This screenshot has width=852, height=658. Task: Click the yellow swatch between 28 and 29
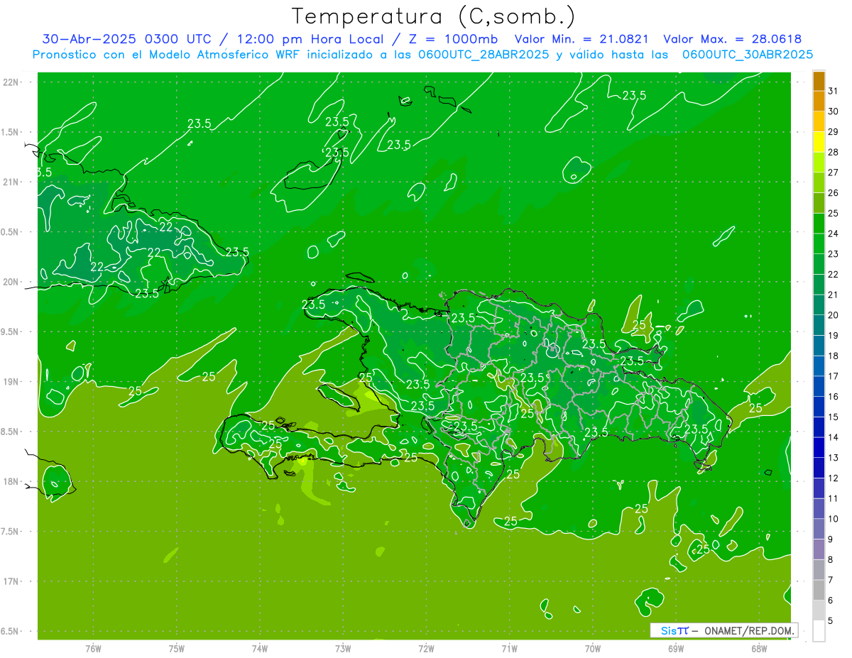click(x=819, y=142)
